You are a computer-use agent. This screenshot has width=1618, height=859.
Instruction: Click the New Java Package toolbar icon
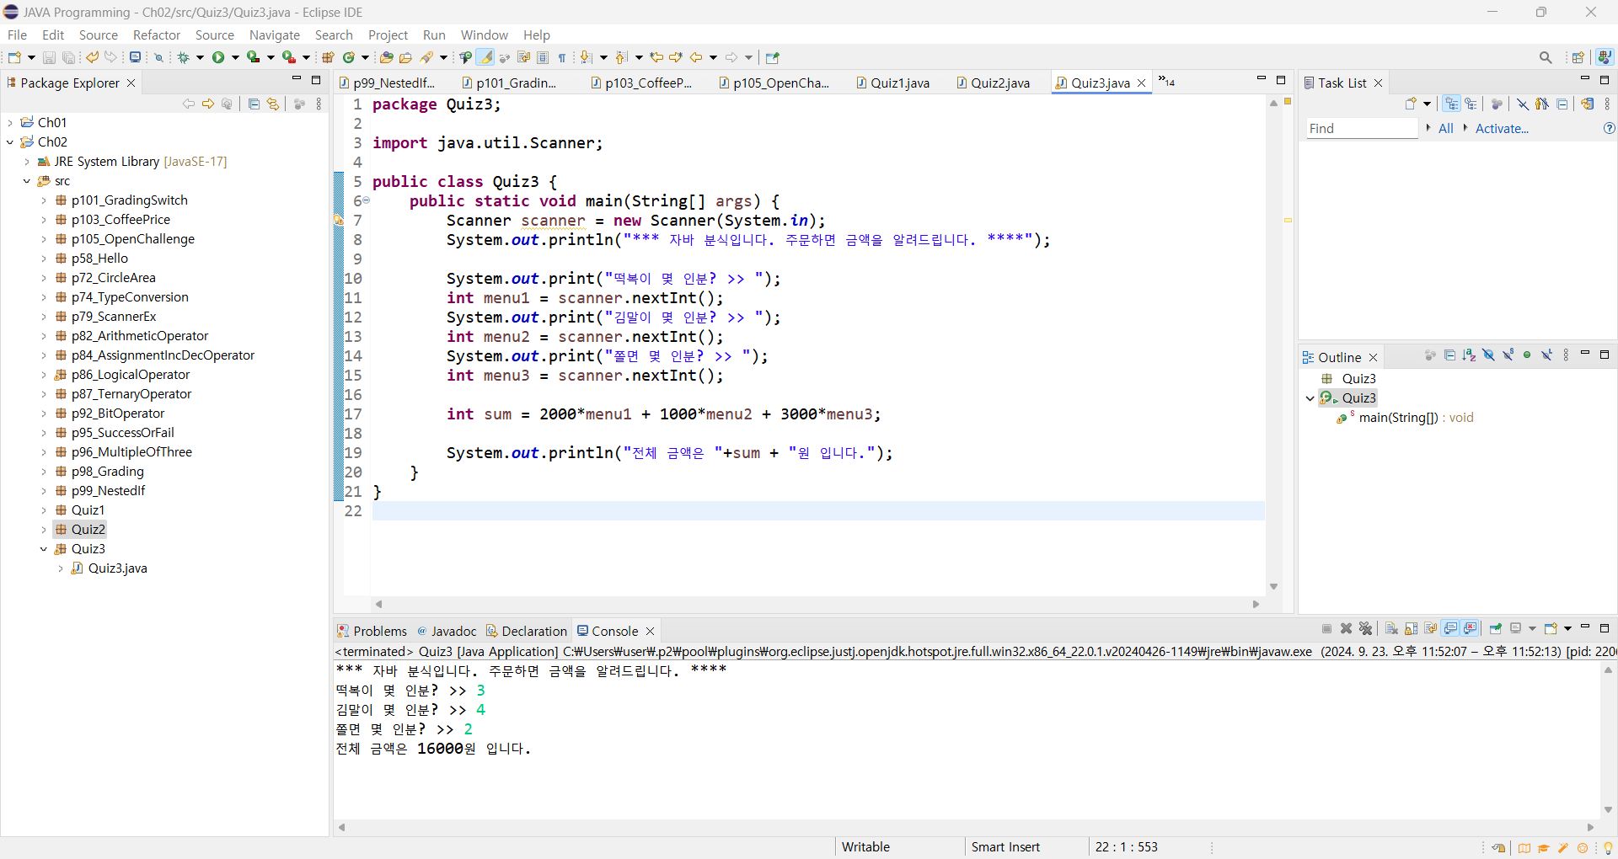tap(329, 57)
